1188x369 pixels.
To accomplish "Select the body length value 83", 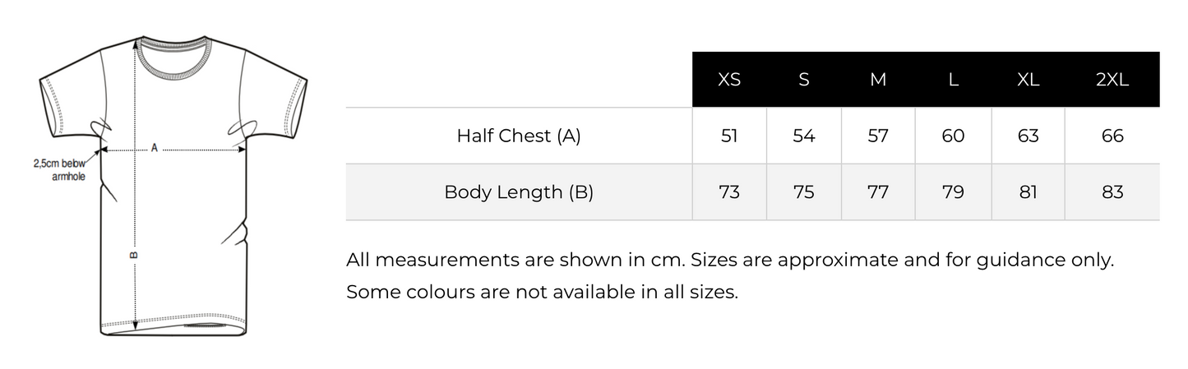I will point(1112,192).
